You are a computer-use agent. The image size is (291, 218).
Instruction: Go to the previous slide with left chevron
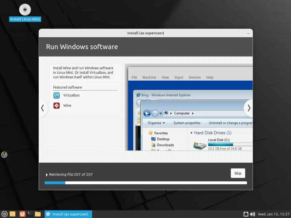pos(43,108)
